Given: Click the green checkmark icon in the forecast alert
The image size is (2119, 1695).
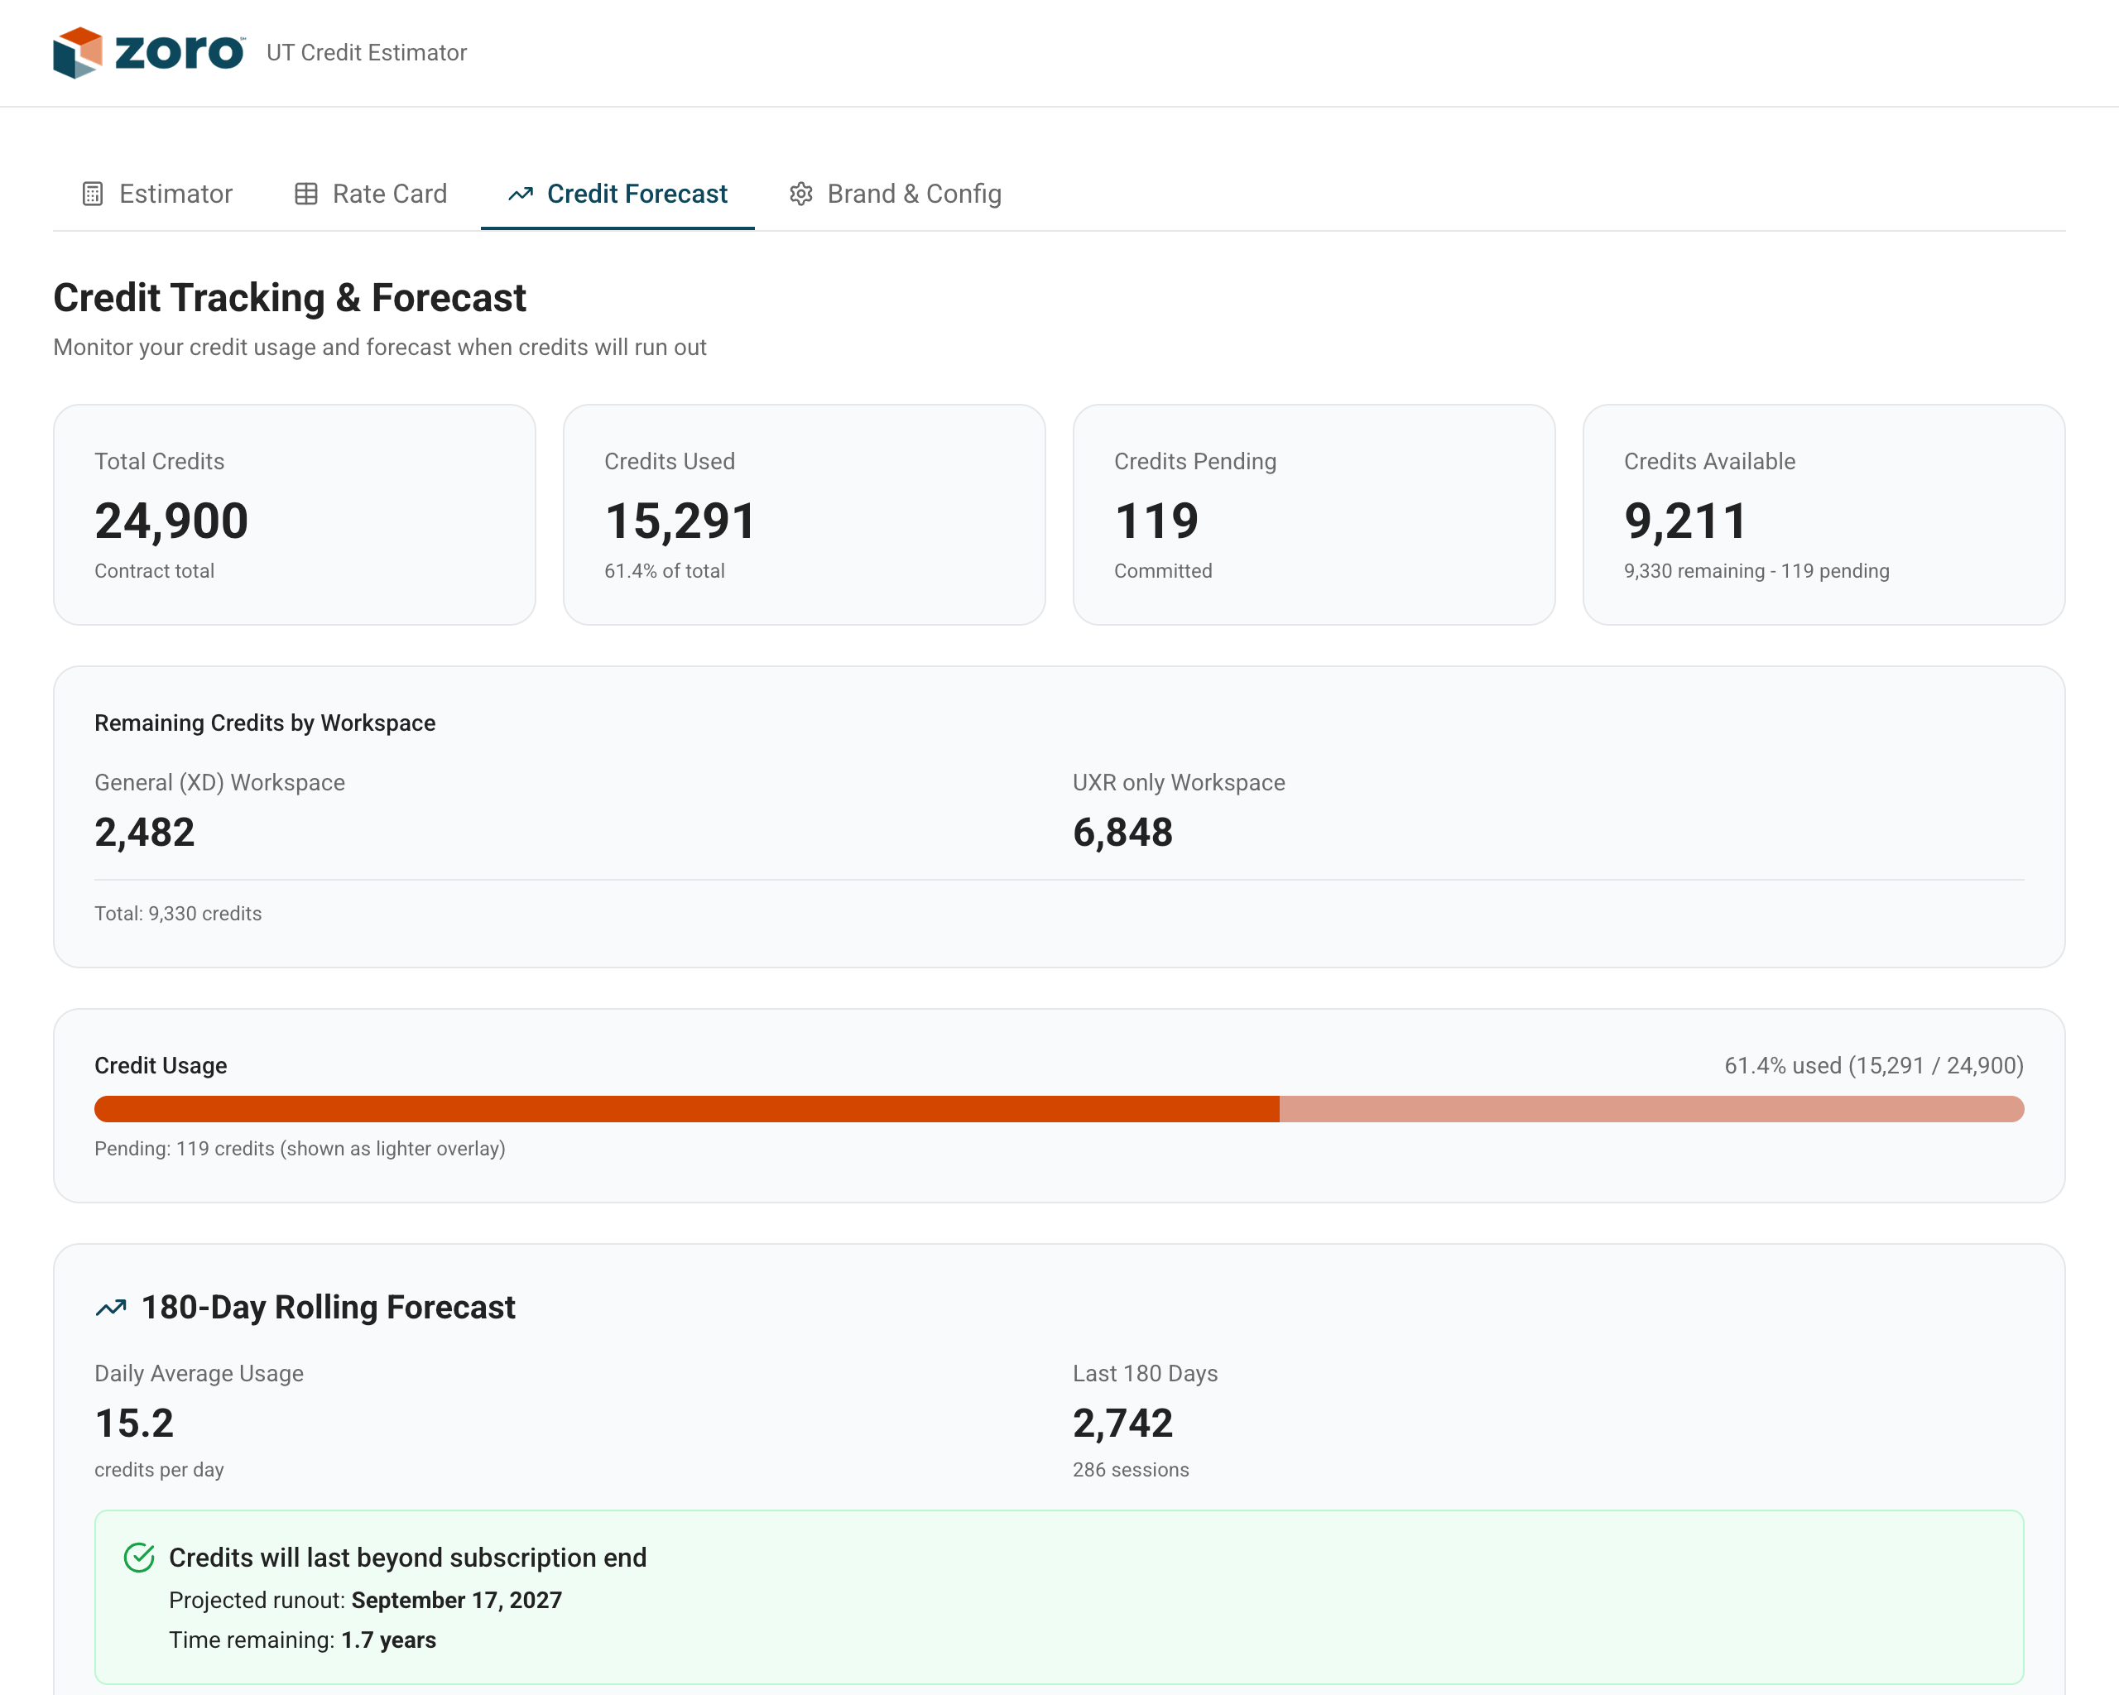Looking at the screenshot, I should coord(140,1555).
